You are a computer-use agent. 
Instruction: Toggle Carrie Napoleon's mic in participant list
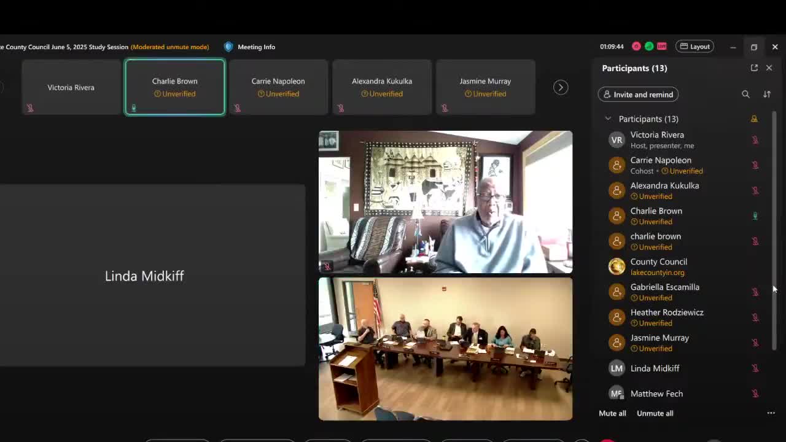(x=755, y=165)
